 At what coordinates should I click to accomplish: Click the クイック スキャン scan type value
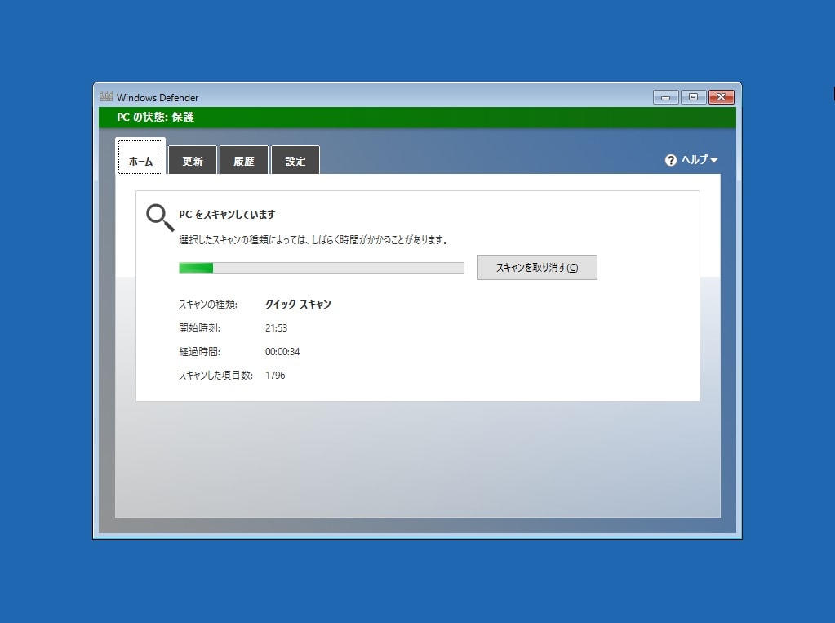(298, 305)
